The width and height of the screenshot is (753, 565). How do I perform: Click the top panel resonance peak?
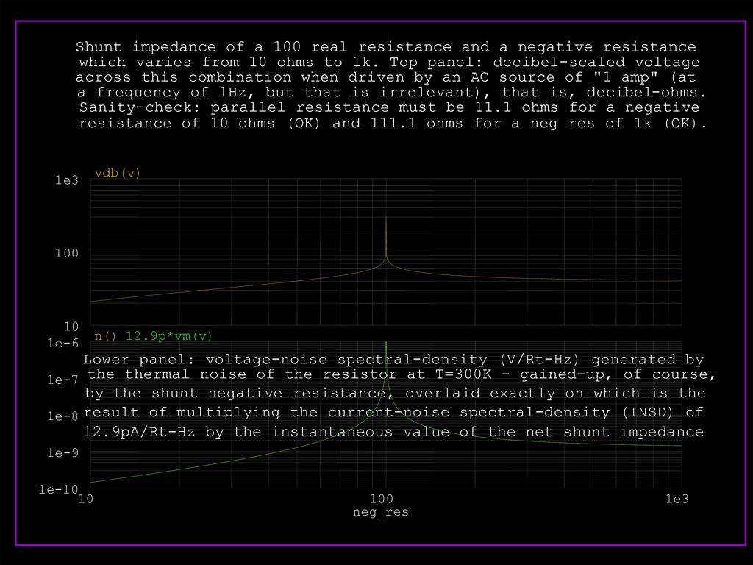coord(386,218)
